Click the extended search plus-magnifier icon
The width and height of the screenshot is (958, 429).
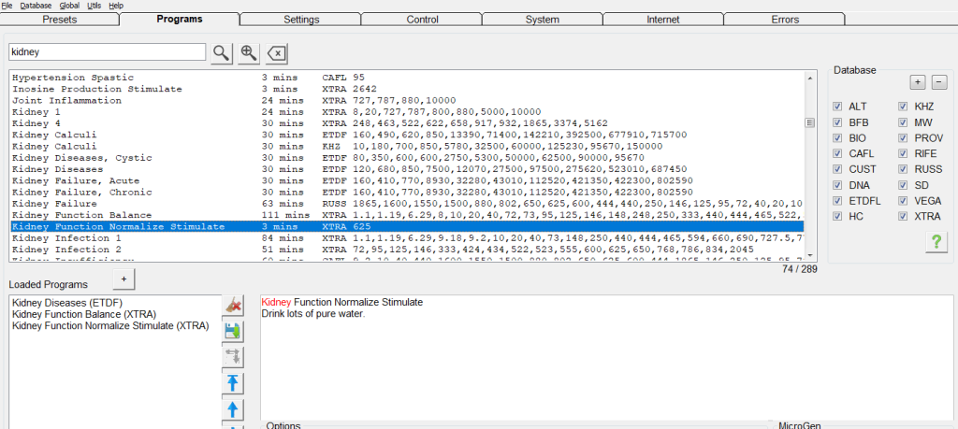pos(249,52)
